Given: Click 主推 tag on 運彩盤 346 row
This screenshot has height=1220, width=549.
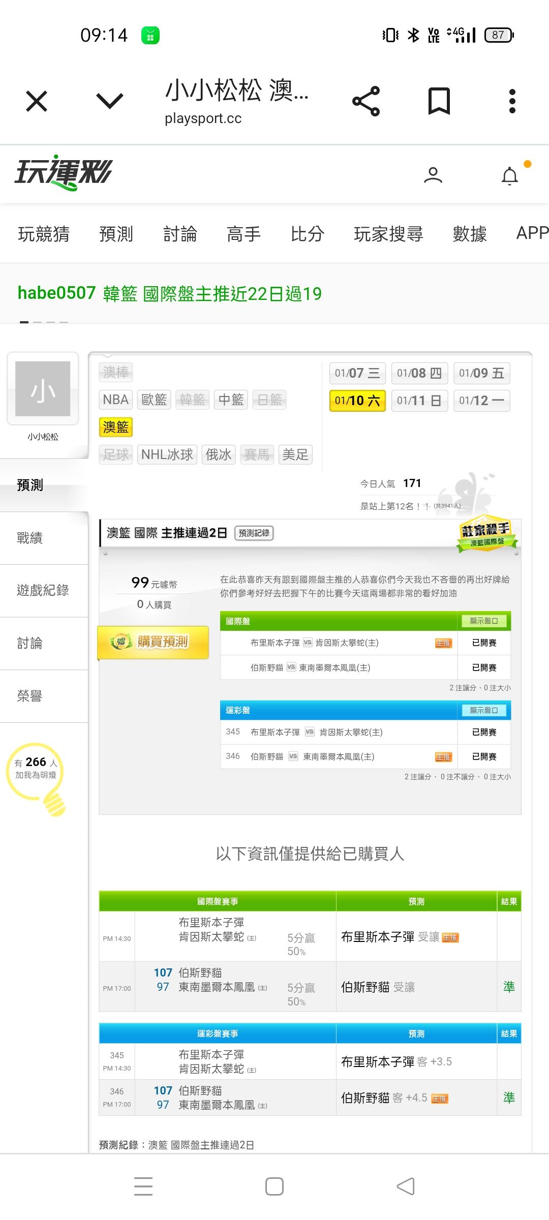Looking at the screenshot, I should 443,757.
